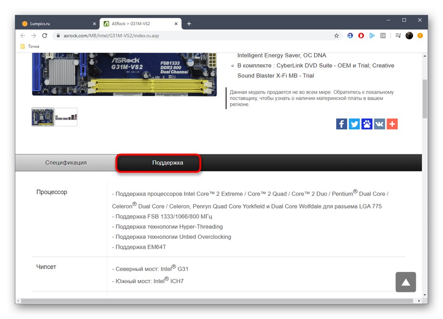Click the Чипсет row label
The width and height of the screenshot is (443, 319).
pyautogui.click(x=46, y=267)
